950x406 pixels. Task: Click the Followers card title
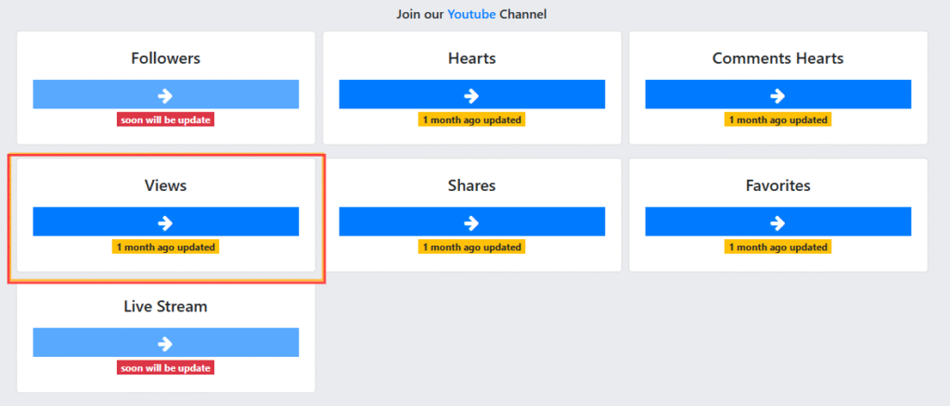165,58
